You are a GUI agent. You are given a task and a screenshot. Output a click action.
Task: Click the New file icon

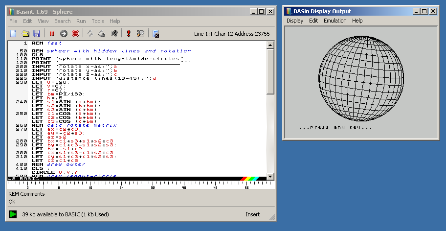(x=14, y=34)
